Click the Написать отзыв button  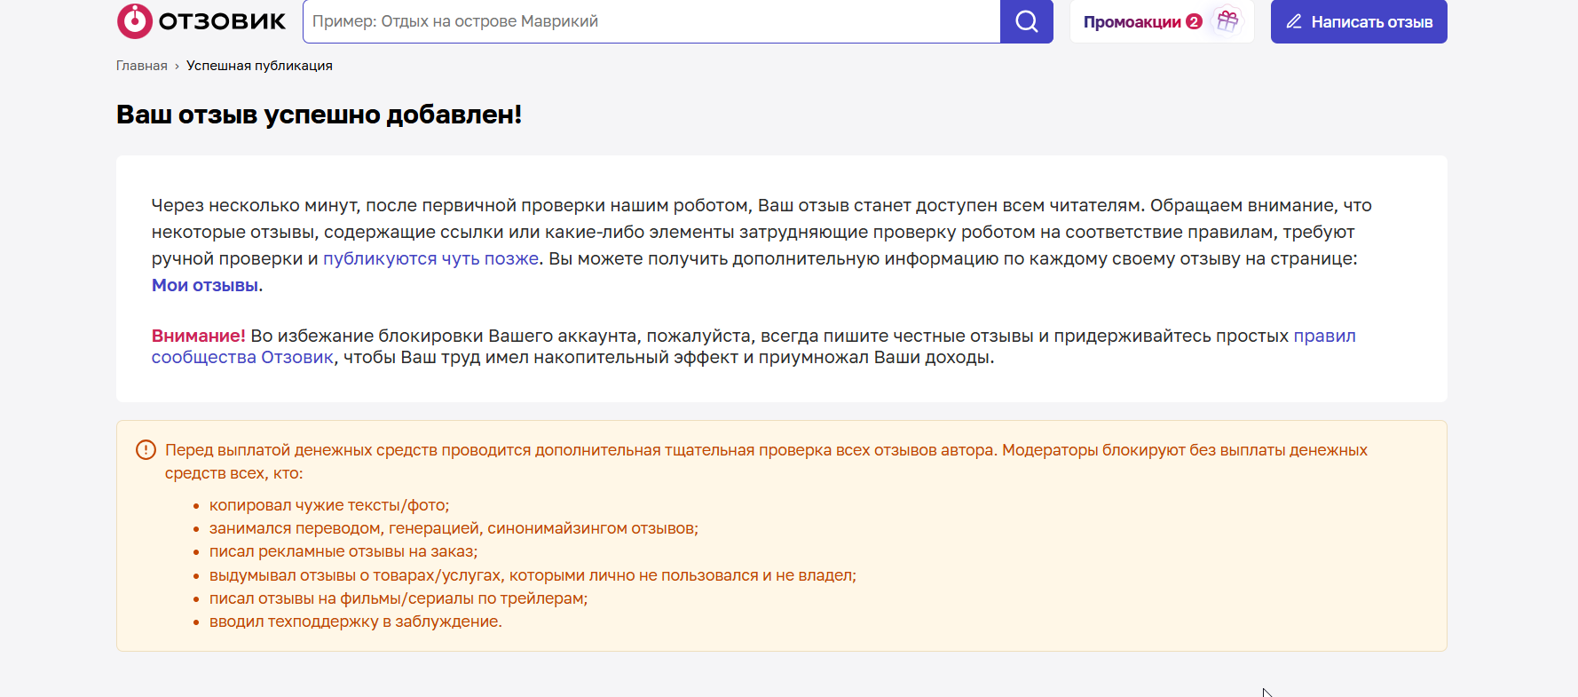1359,21
